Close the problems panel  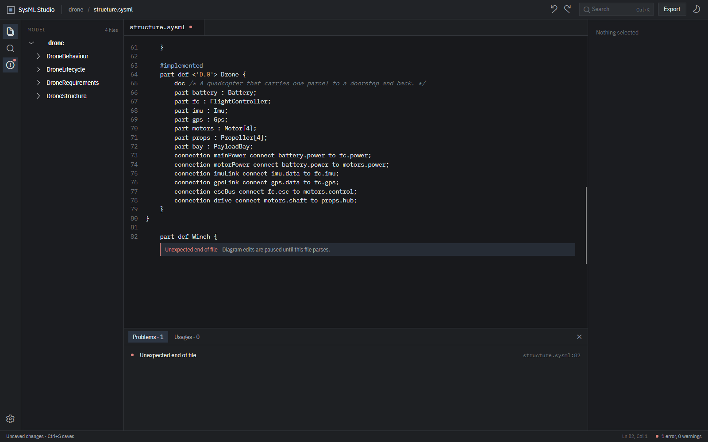coord(579,337)
